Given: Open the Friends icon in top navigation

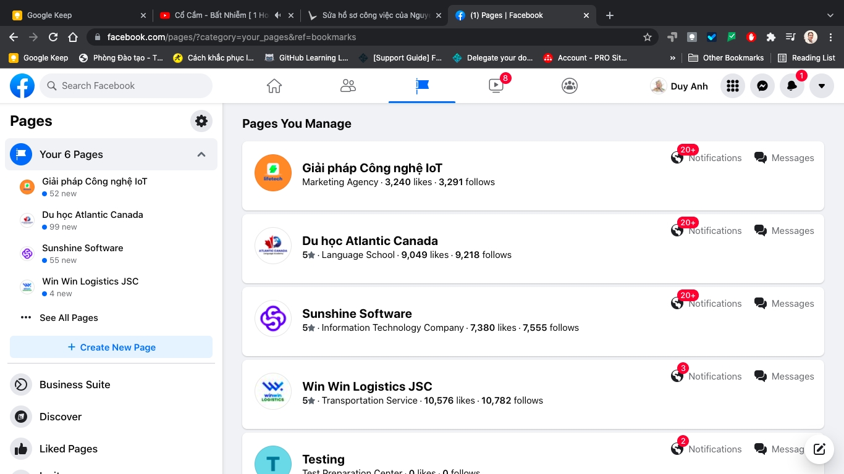Looking at the screenshot, I should [x=348, y=86].
